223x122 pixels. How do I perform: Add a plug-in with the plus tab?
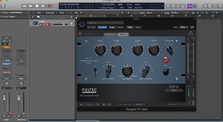click(130, 34)
